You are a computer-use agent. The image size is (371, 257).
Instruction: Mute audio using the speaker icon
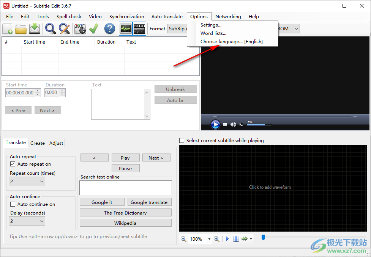pyautogui.click(x=233, y=124)
